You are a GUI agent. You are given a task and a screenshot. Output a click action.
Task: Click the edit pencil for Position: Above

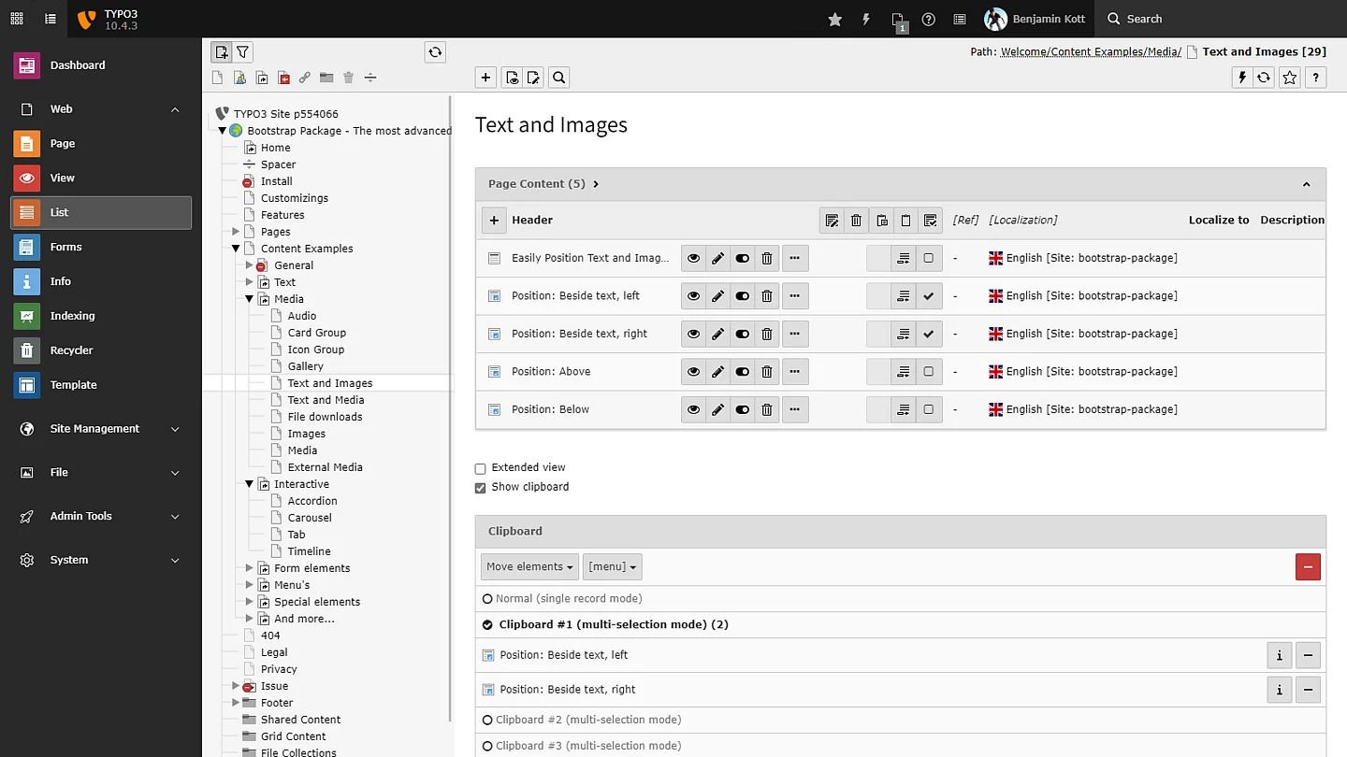717,372
